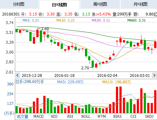Image resolution: width=157 pixels, height=120 pixels.
Task: Open the MTM indicator
Action: click(102, 117)
